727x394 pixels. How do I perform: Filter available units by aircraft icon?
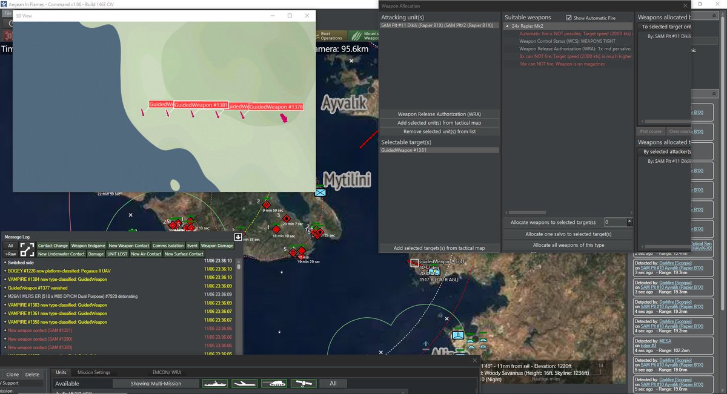pyautogui.click(x=244, y=383)
